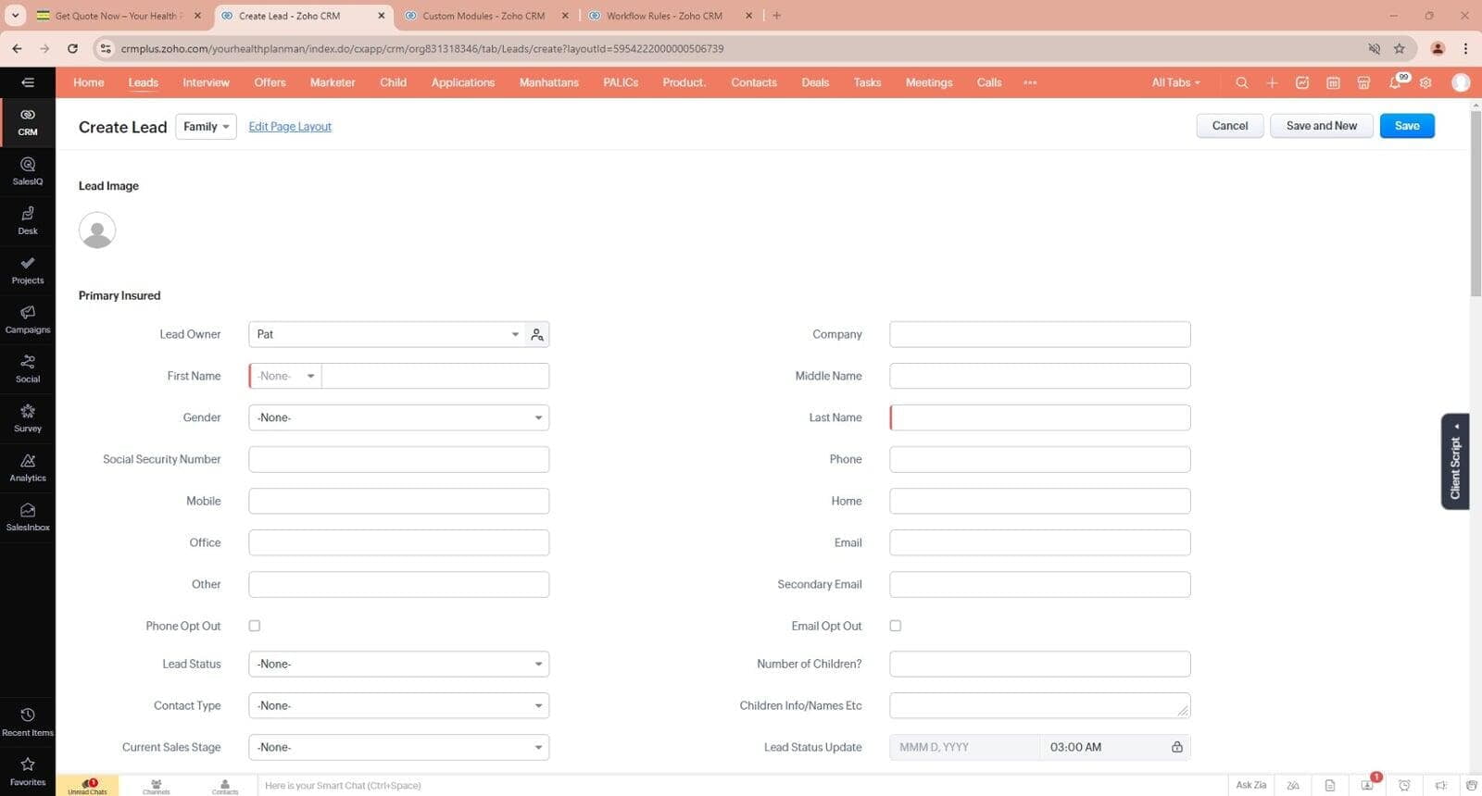Expand the Gender dropdown
Screen dimensions: 1482x796
pos(398,417)
